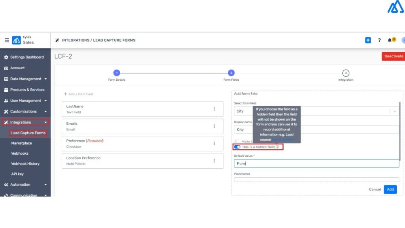
Task: Click the Kylas Sales logo
Action: 17,40
